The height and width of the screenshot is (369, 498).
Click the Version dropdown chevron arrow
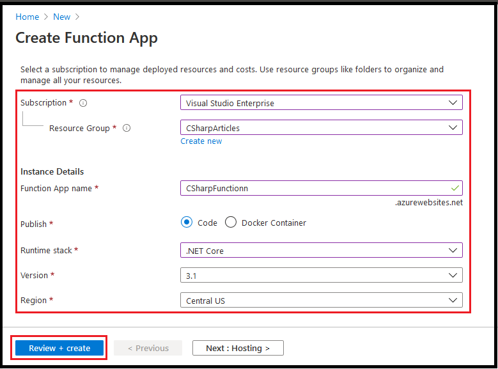(x=453, y=276)
